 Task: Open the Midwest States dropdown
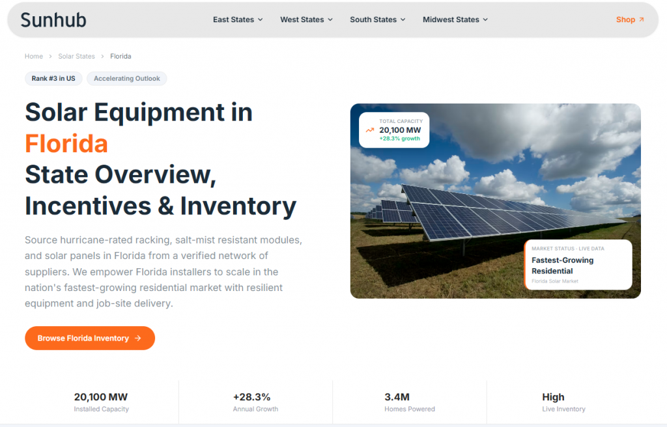[x=455, y=20]
